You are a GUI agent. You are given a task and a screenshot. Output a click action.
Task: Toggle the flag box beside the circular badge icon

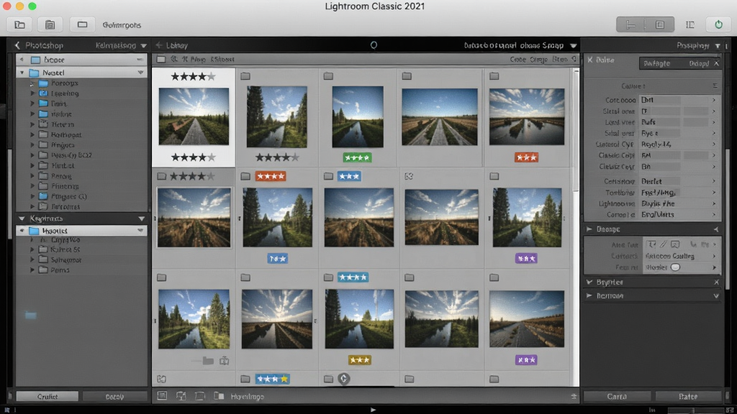[x=328, y=379]
